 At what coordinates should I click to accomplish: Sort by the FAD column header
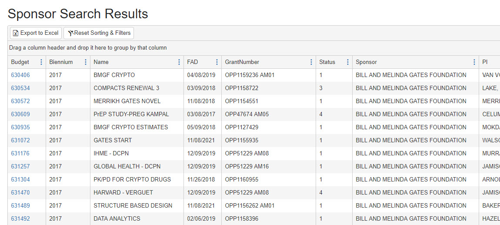tap(192, 62)
